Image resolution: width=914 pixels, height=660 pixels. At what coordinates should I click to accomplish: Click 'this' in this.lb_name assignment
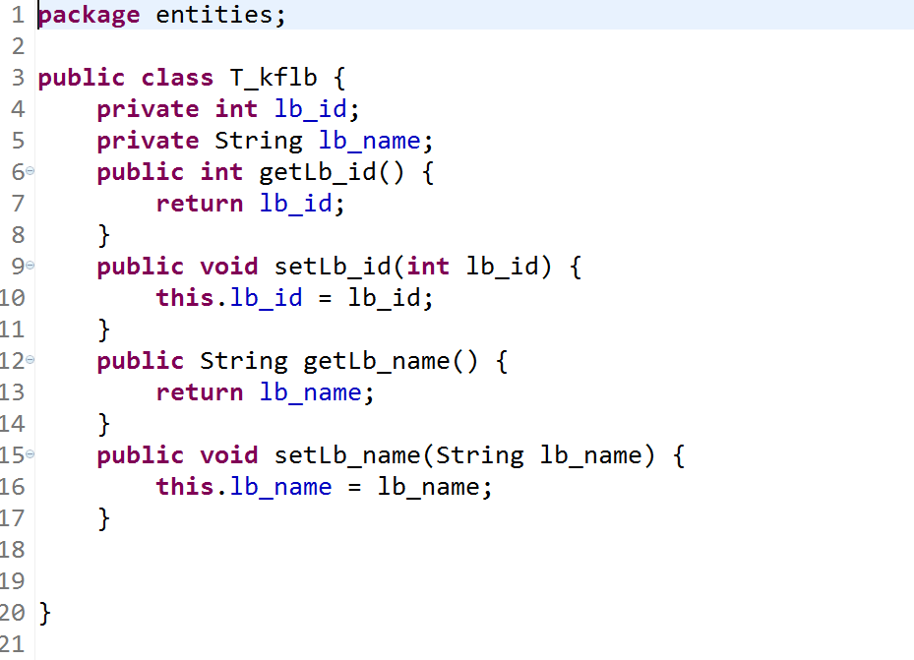pos(185,487)
